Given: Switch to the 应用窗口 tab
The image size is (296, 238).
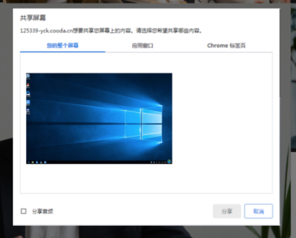Looking at the screenshot, I should pyautogui.click(x=143, y=45).
